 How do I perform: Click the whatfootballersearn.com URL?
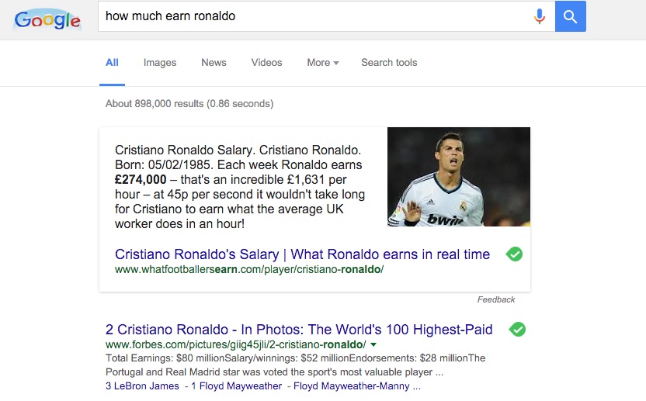249,270
